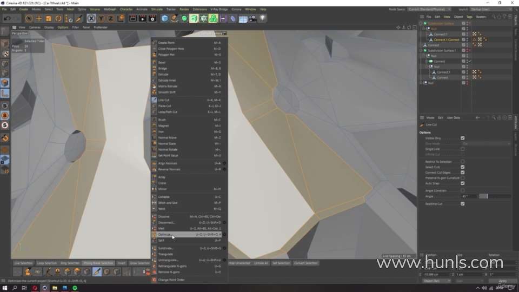
Task: Toggle the Visible Only checkbox
Action: (x=462, y=138)
